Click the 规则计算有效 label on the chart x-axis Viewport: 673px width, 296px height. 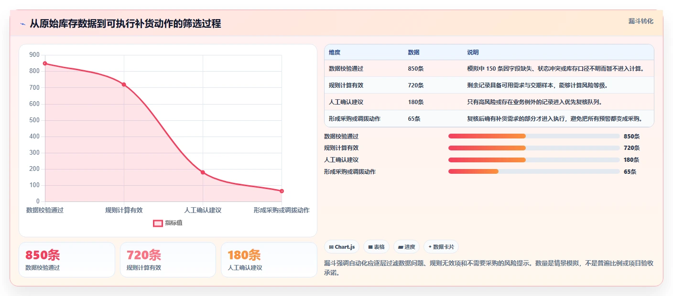(124, 210)
